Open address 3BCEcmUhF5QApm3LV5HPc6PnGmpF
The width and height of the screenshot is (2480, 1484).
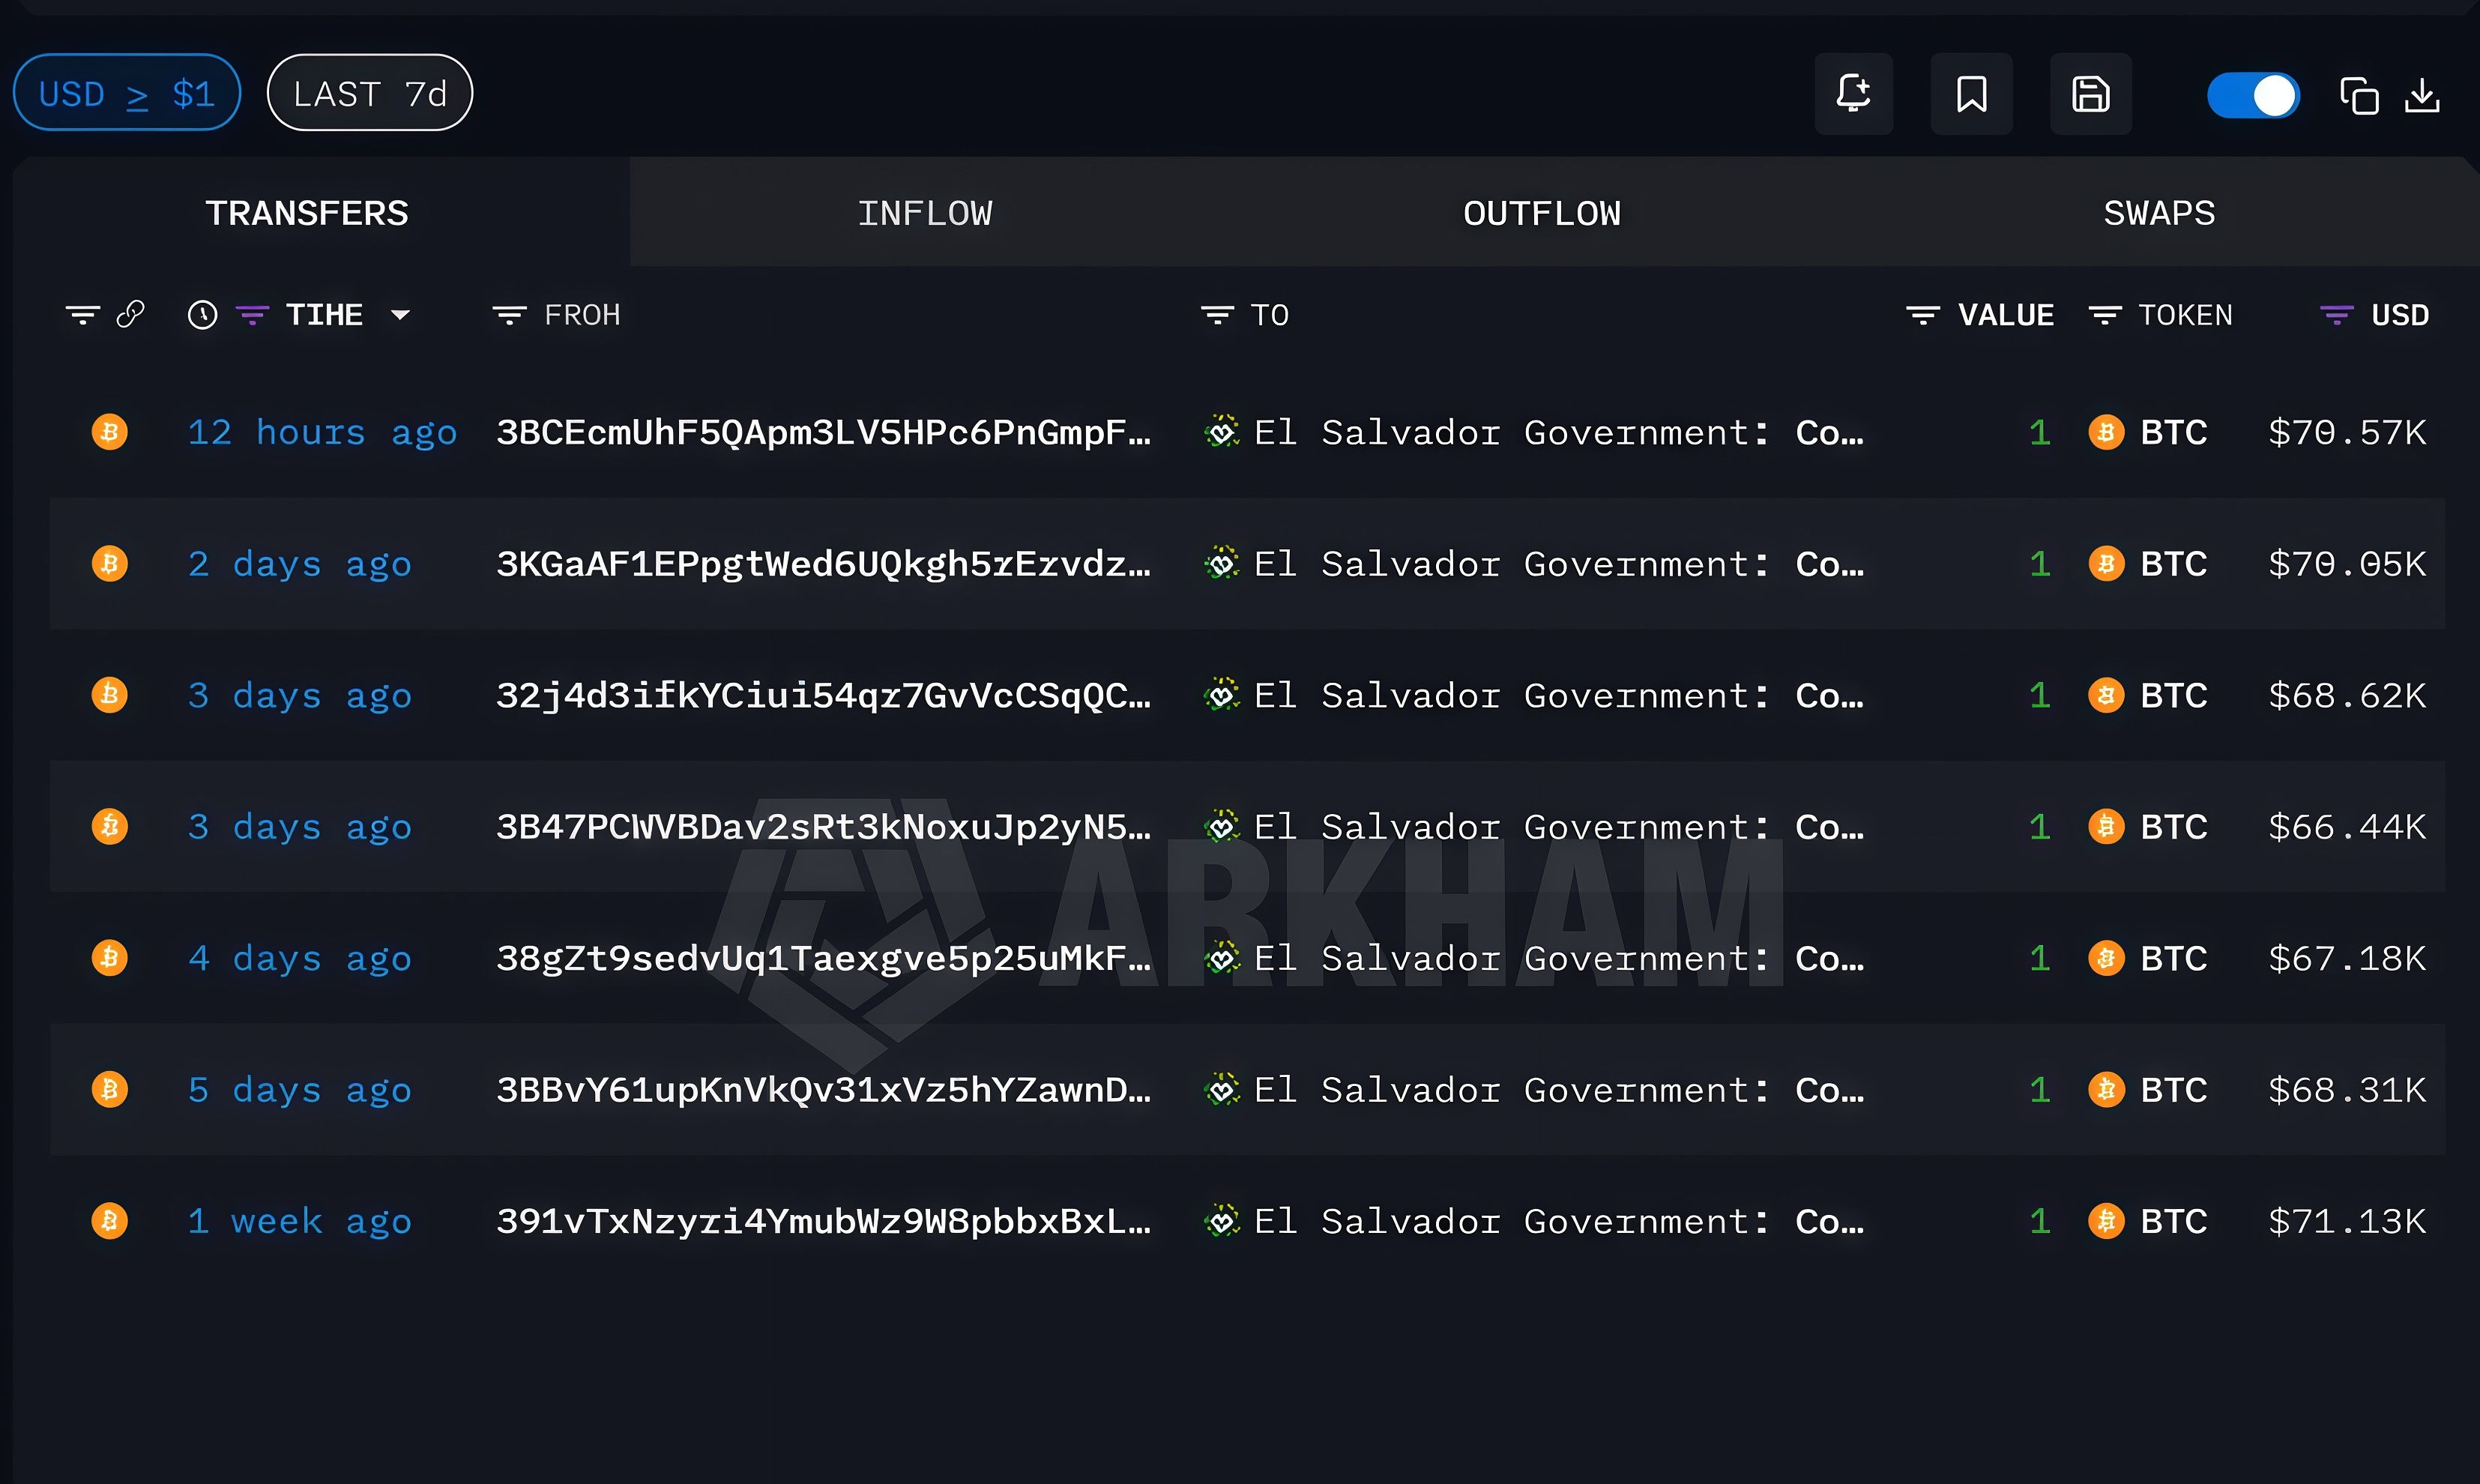pos(822,432)
